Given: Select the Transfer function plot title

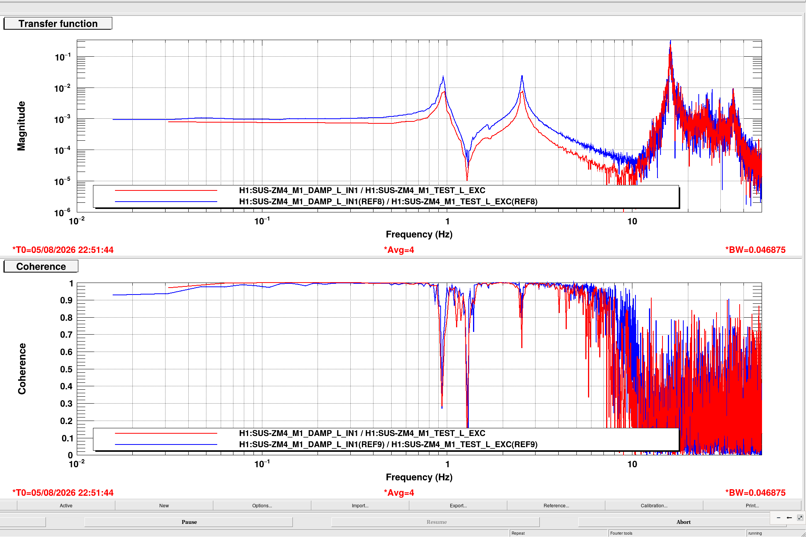Looking at the screenshot, I should coord(58,24).
